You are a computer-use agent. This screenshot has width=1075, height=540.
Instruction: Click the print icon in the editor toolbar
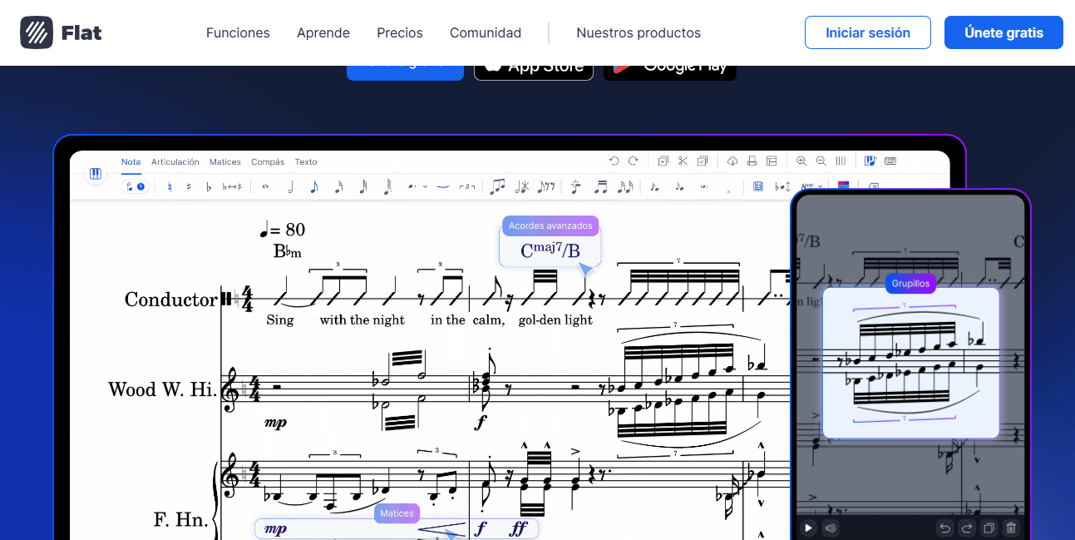[752, 161]
